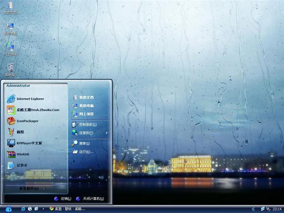
Task: Open 我的文档 desktop icon
Action: (x=10, y=8)
